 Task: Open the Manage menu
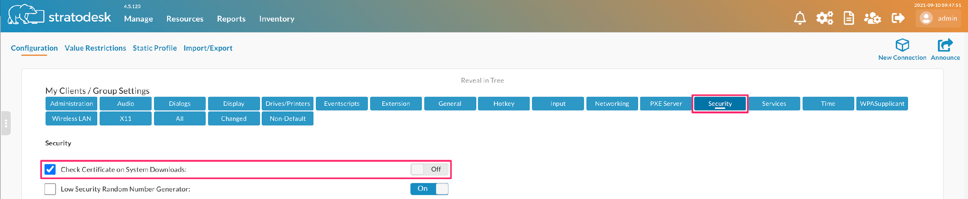tap(138, 19)
